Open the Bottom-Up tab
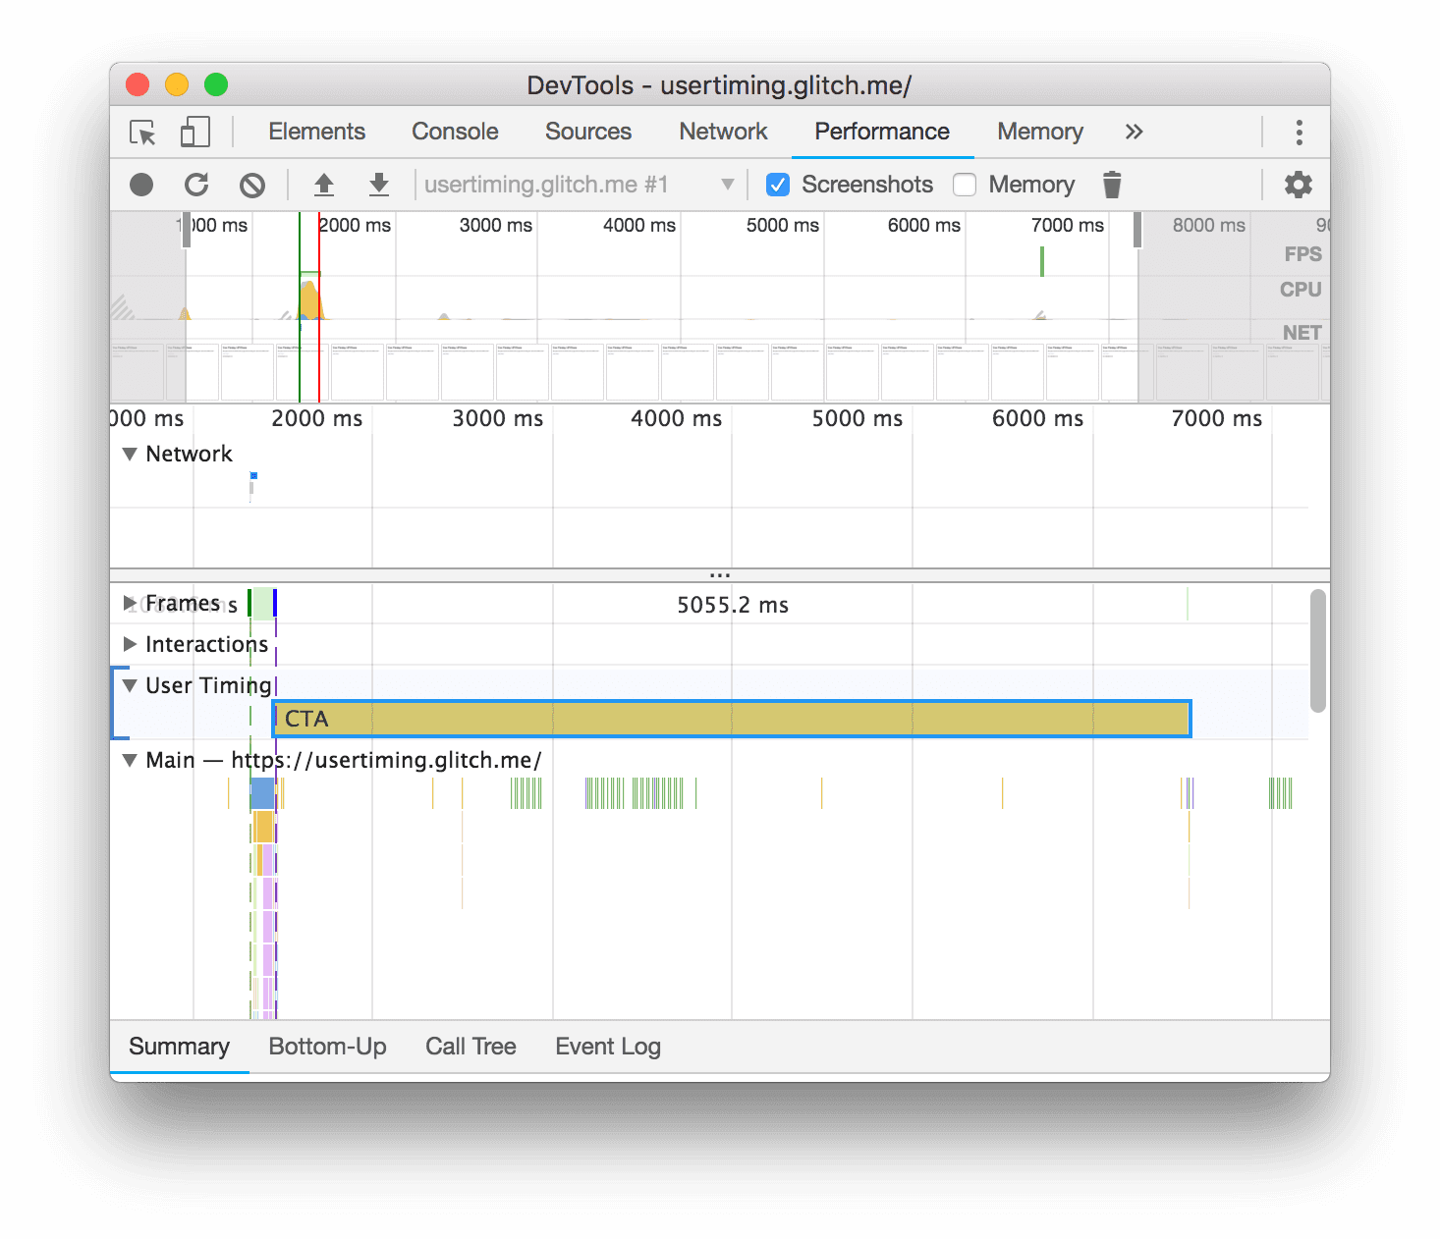The height and width of the screenshot is (1239, 1440). 327,1046
